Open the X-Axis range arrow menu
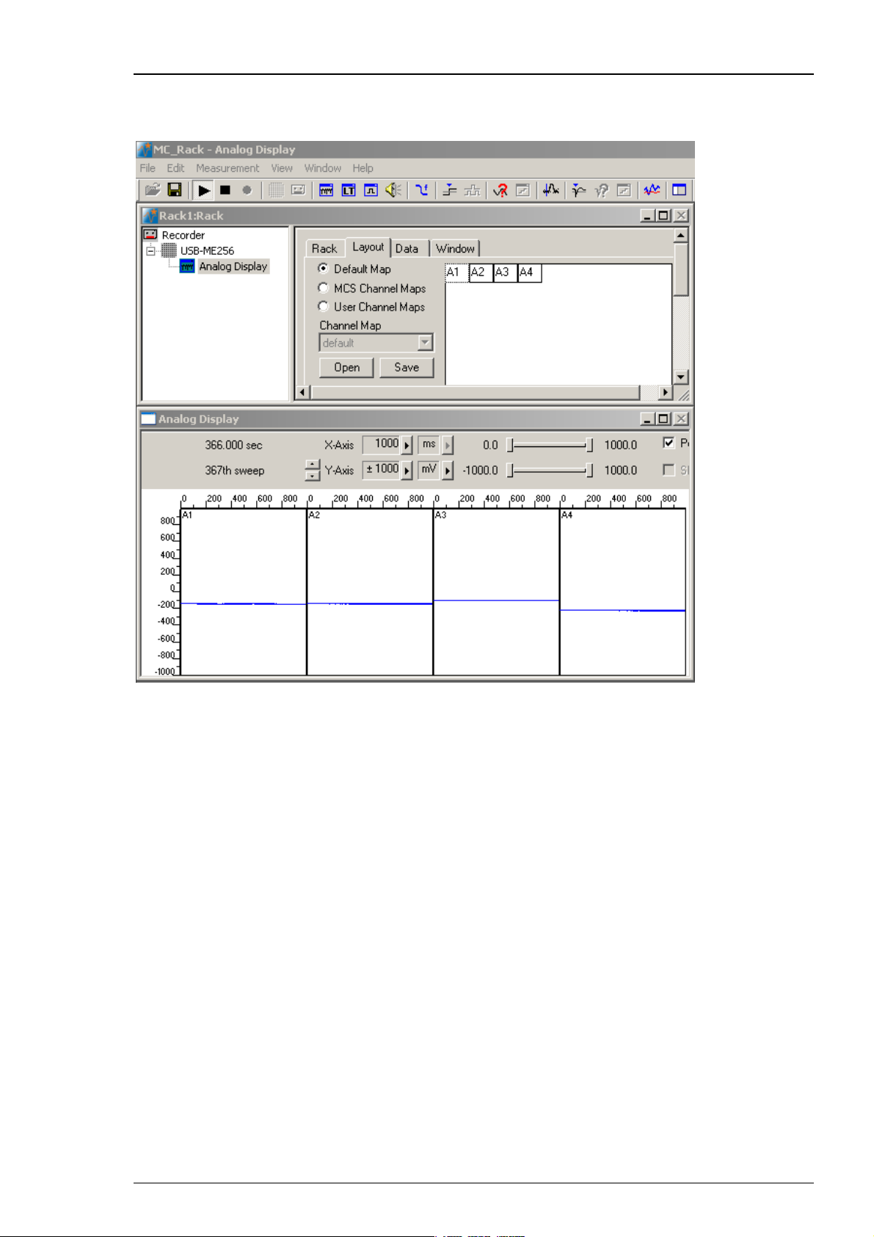This screenshot has width=874, height=1237. pyautogui.click(x=407, y=445)
